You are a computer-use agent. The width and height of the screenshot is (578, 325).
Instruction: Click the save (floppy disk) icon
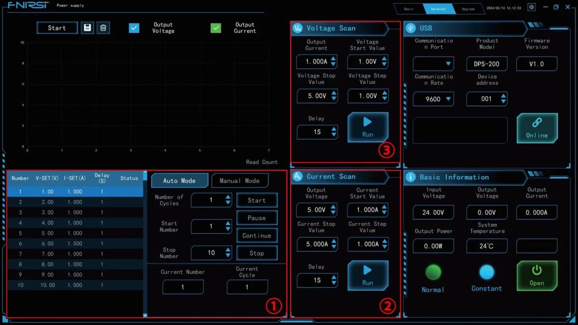87,28
